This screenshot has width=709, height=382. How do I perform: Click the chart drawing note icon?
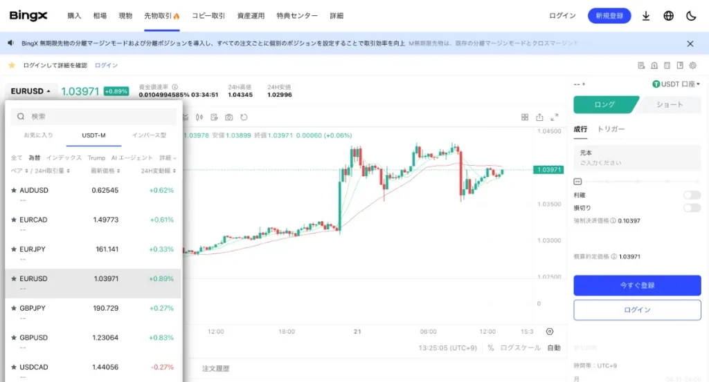click(214, 117)
